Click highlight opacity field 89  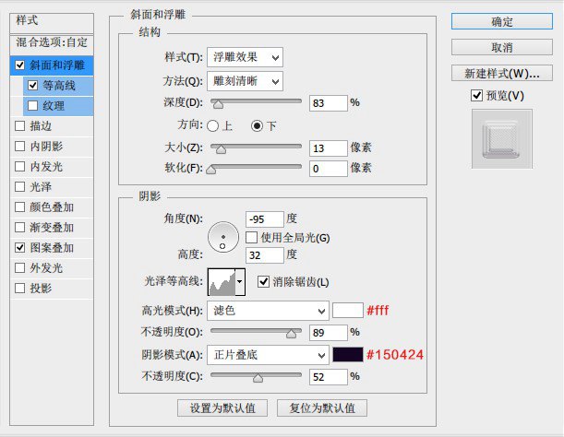(329, 333)
